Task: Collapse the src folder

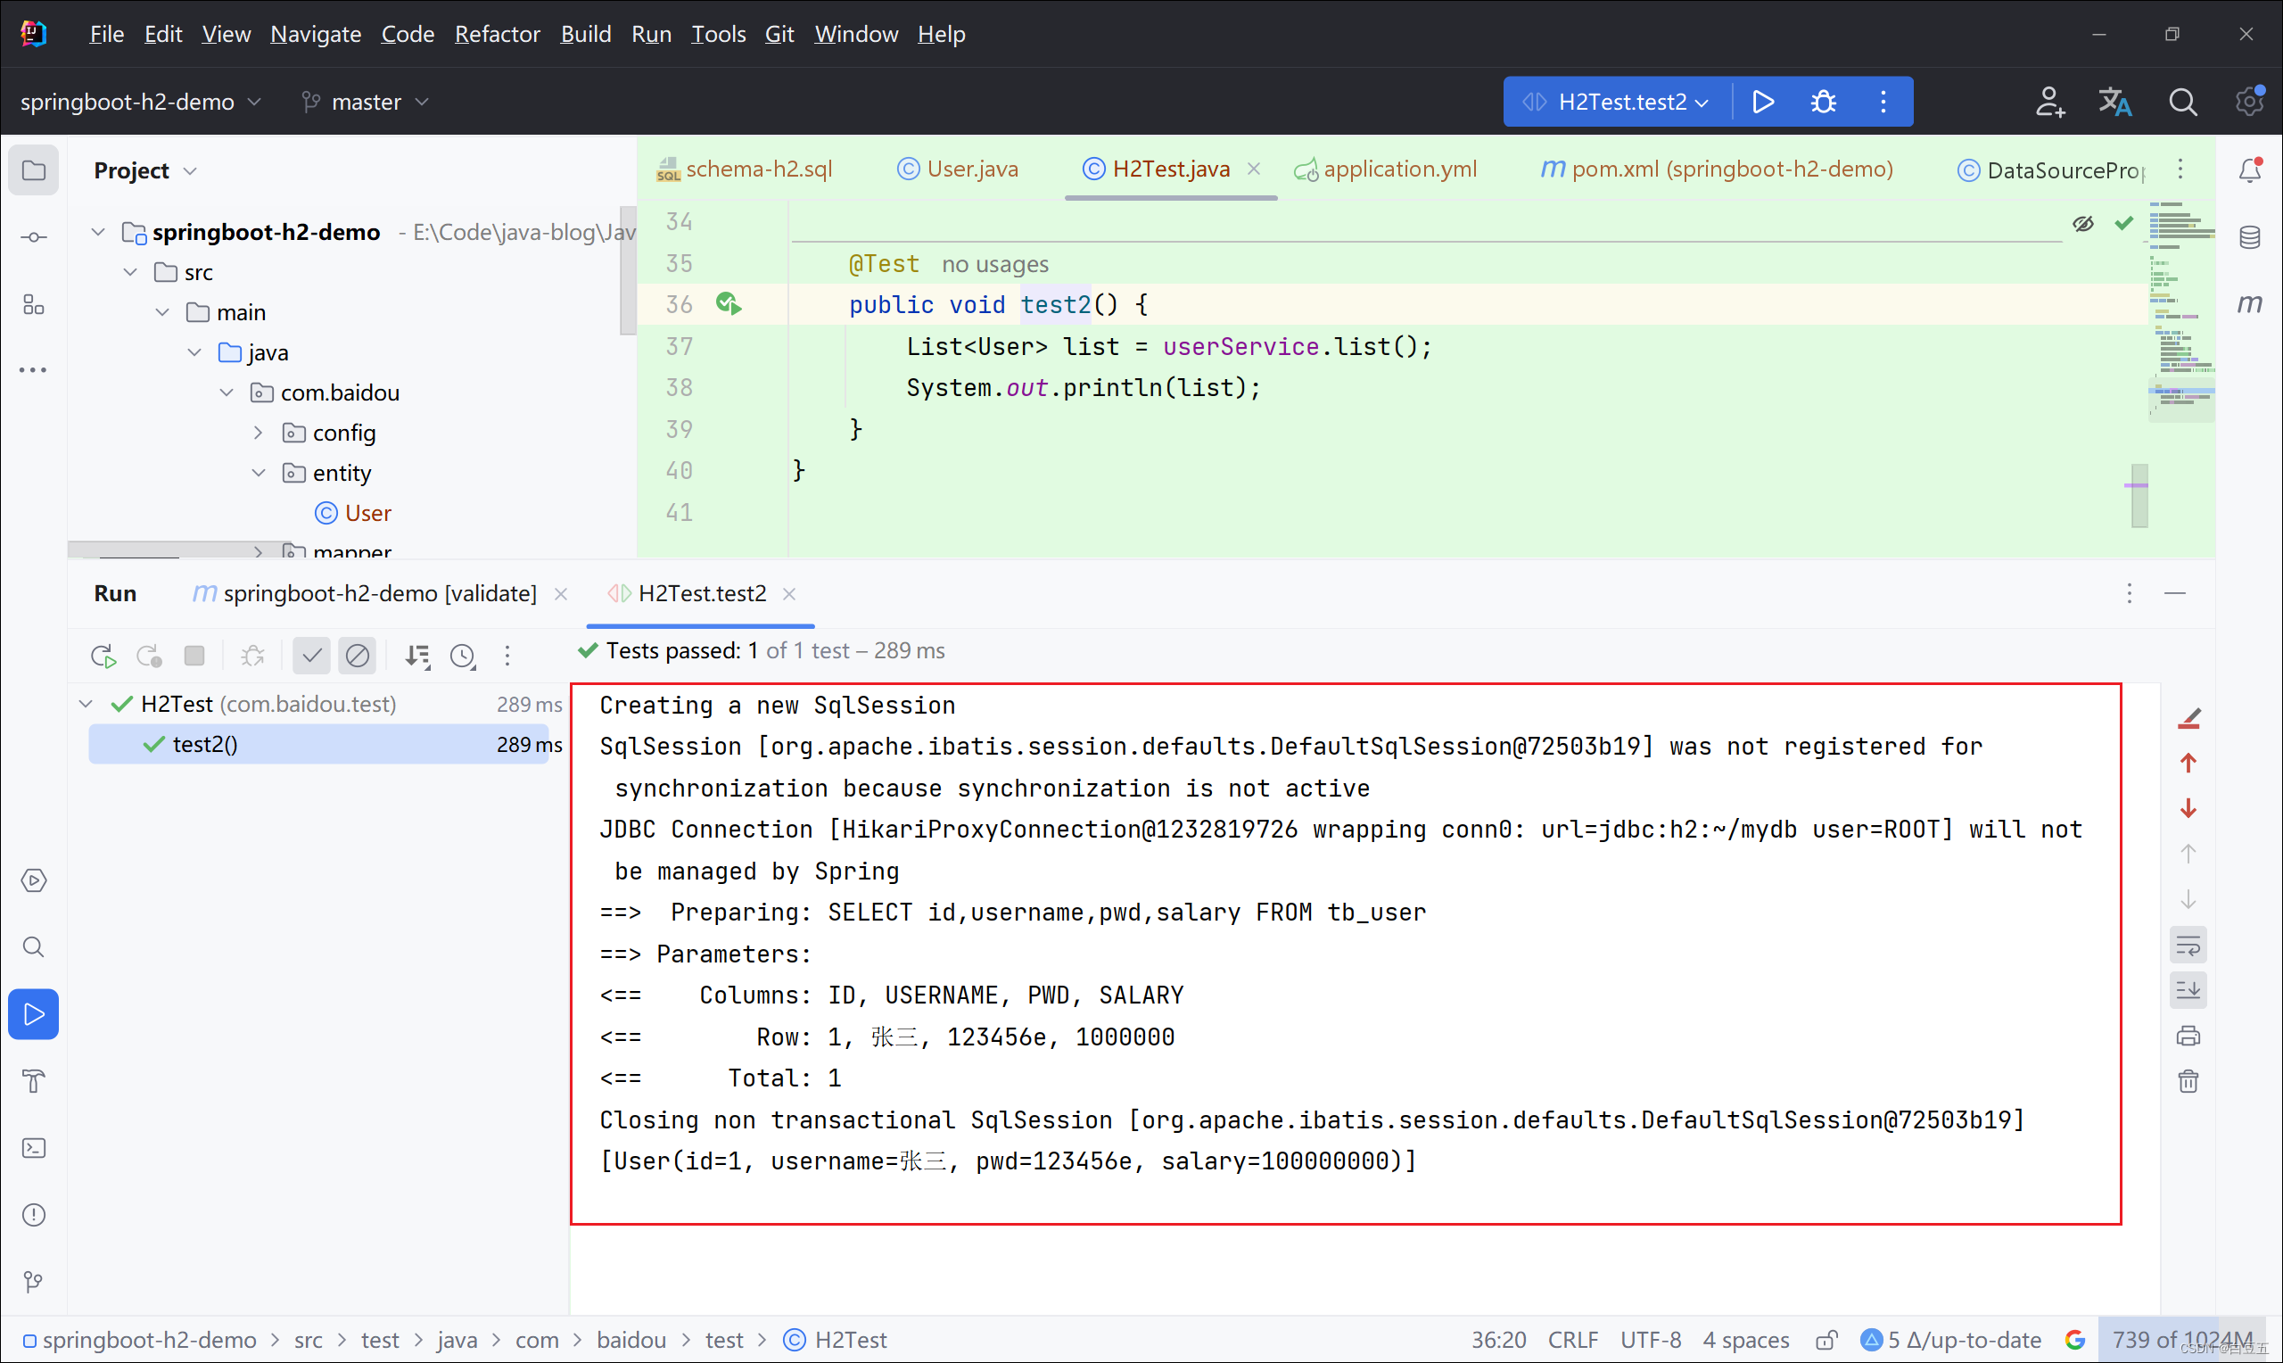Action: [130, 272]
